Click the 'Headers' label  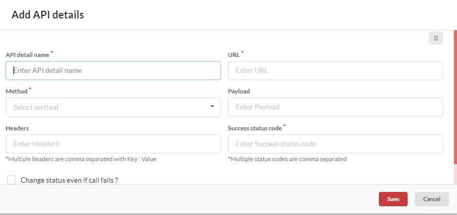pos(17,128)
